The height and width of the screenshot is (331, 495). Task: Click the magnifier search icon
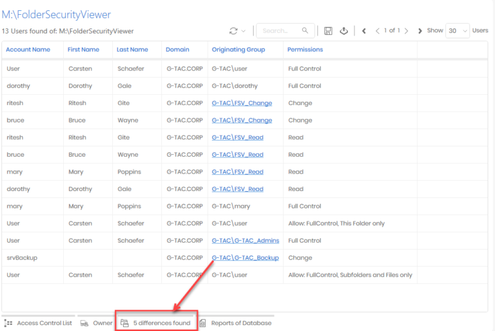coord(305,30)
